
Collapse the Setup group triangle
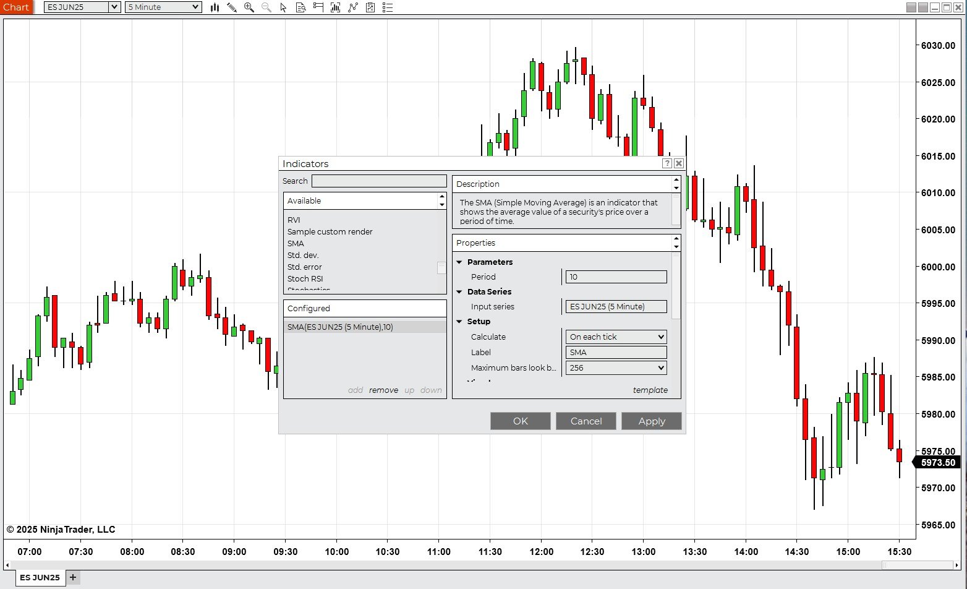click(x=459, y=322)
